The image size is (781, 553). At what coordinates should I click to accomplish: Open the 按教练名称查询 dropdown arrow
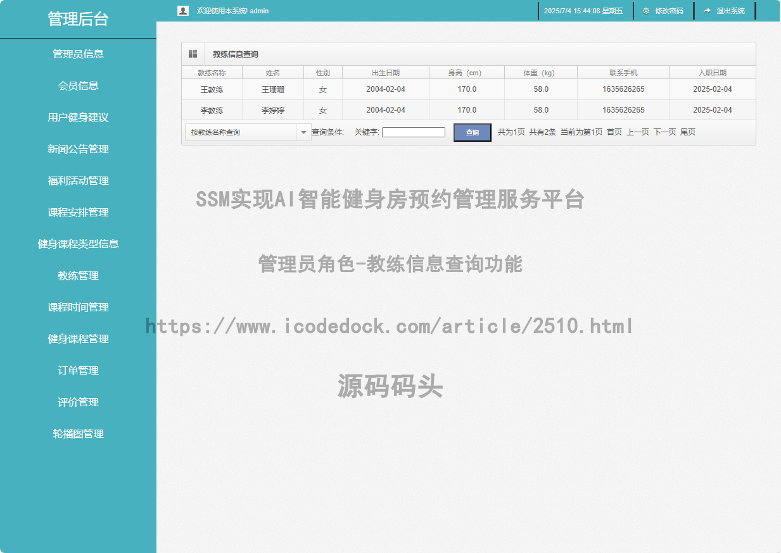[303, 132]
